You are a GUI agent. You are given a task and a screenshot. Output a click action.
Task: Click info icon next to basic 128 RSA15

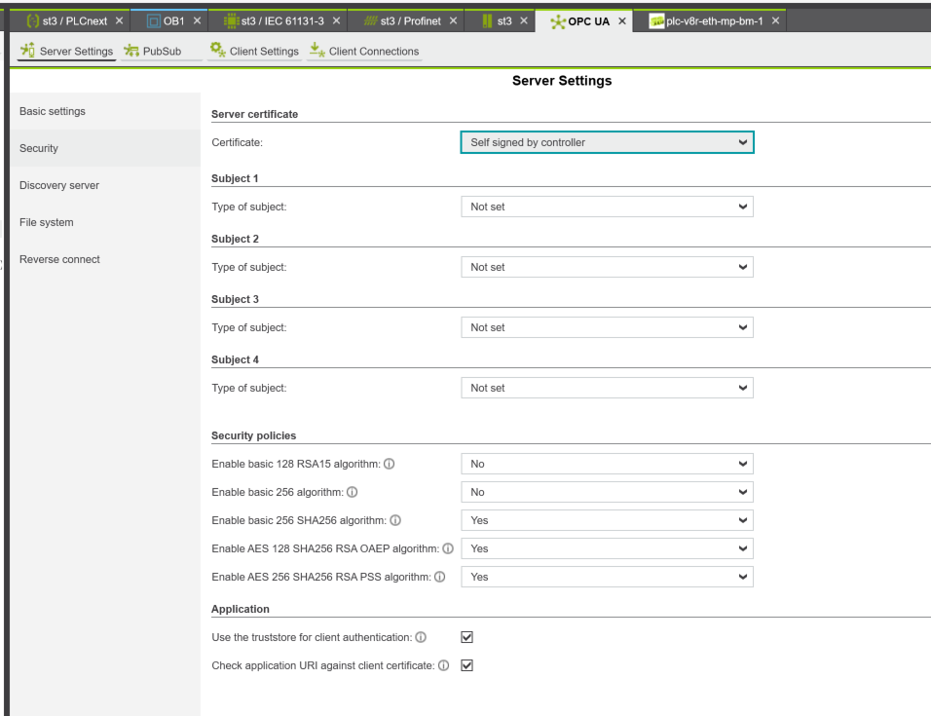coord(389,465)
